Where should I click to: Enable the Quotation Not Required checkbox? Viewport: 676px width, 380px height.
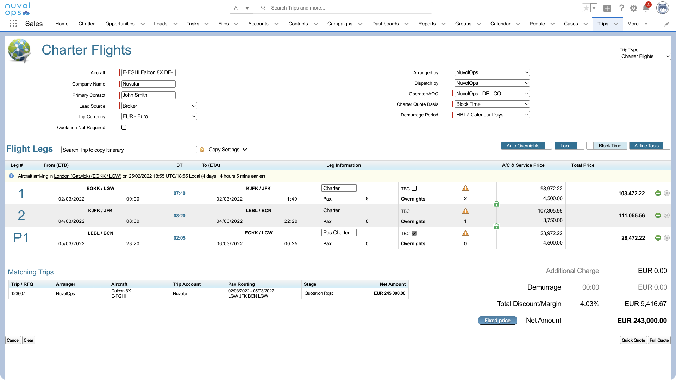(x=124, y=127)
